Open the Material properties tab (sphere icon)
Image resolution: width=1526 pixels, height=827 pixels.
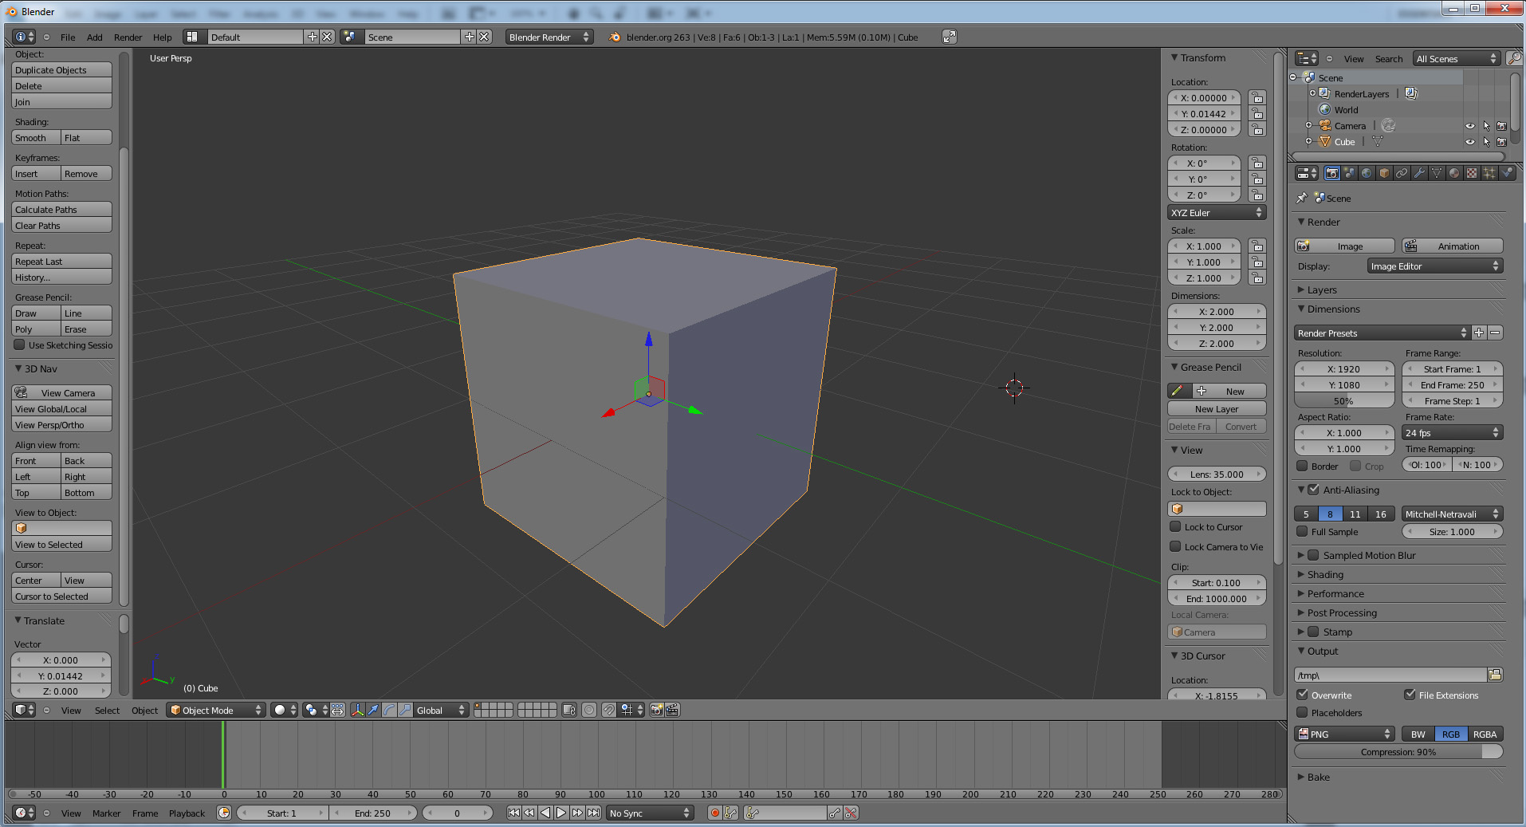[x=1454, y=173]
